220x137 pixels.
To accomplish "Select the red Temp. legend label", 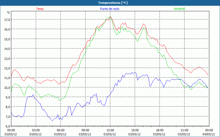I will pyautogui.click(x=40, y=9).
